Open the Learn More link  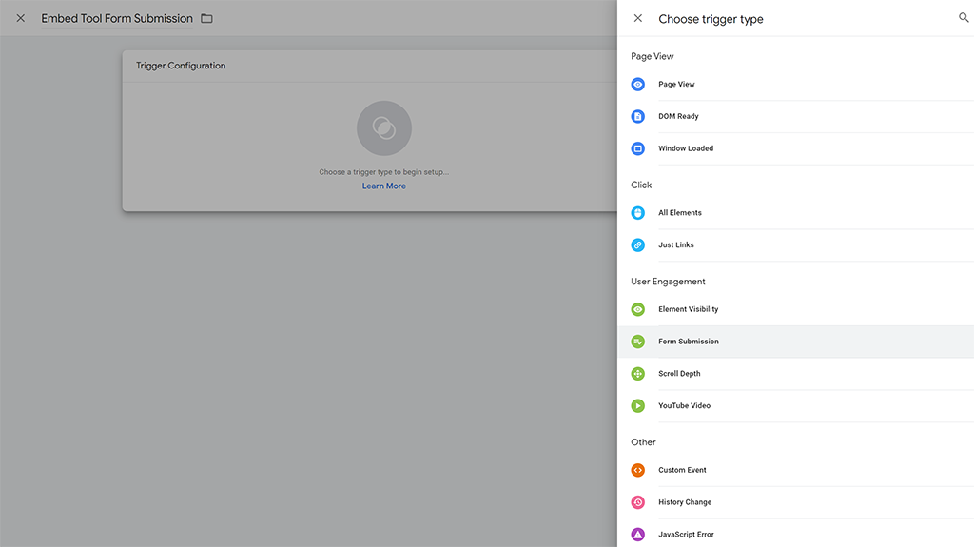(383, 186)
